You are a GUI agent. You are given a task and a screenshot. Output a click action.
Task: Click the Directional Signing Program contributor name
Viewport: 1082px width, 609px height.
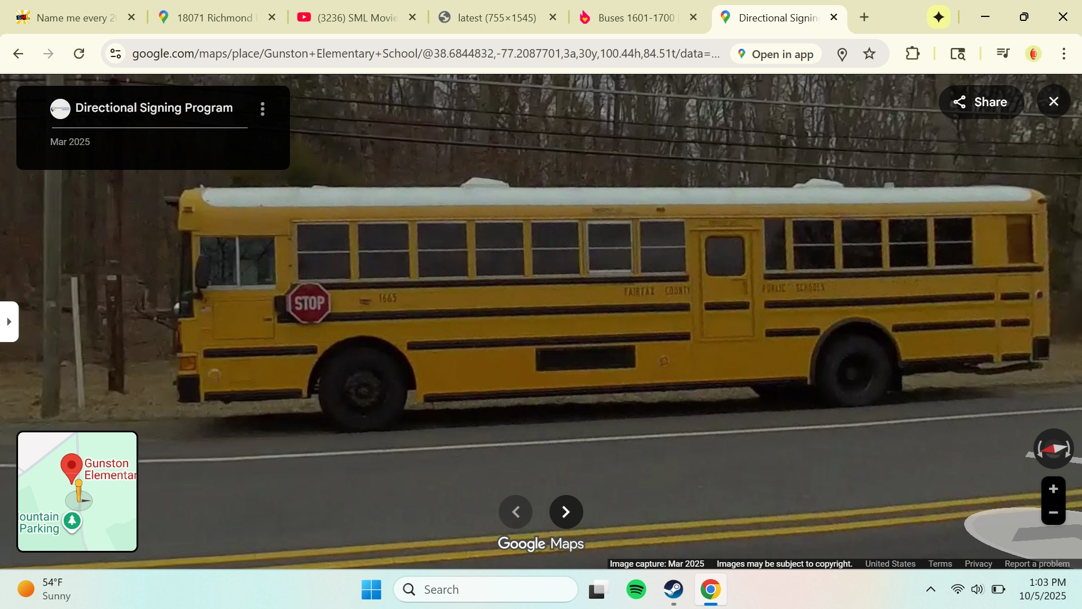click(x=154, y=108)
